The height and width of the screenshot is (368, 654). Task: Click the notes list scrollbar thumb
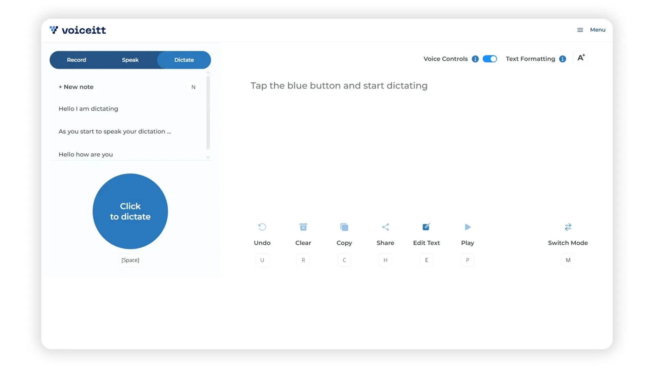[208, 112]
